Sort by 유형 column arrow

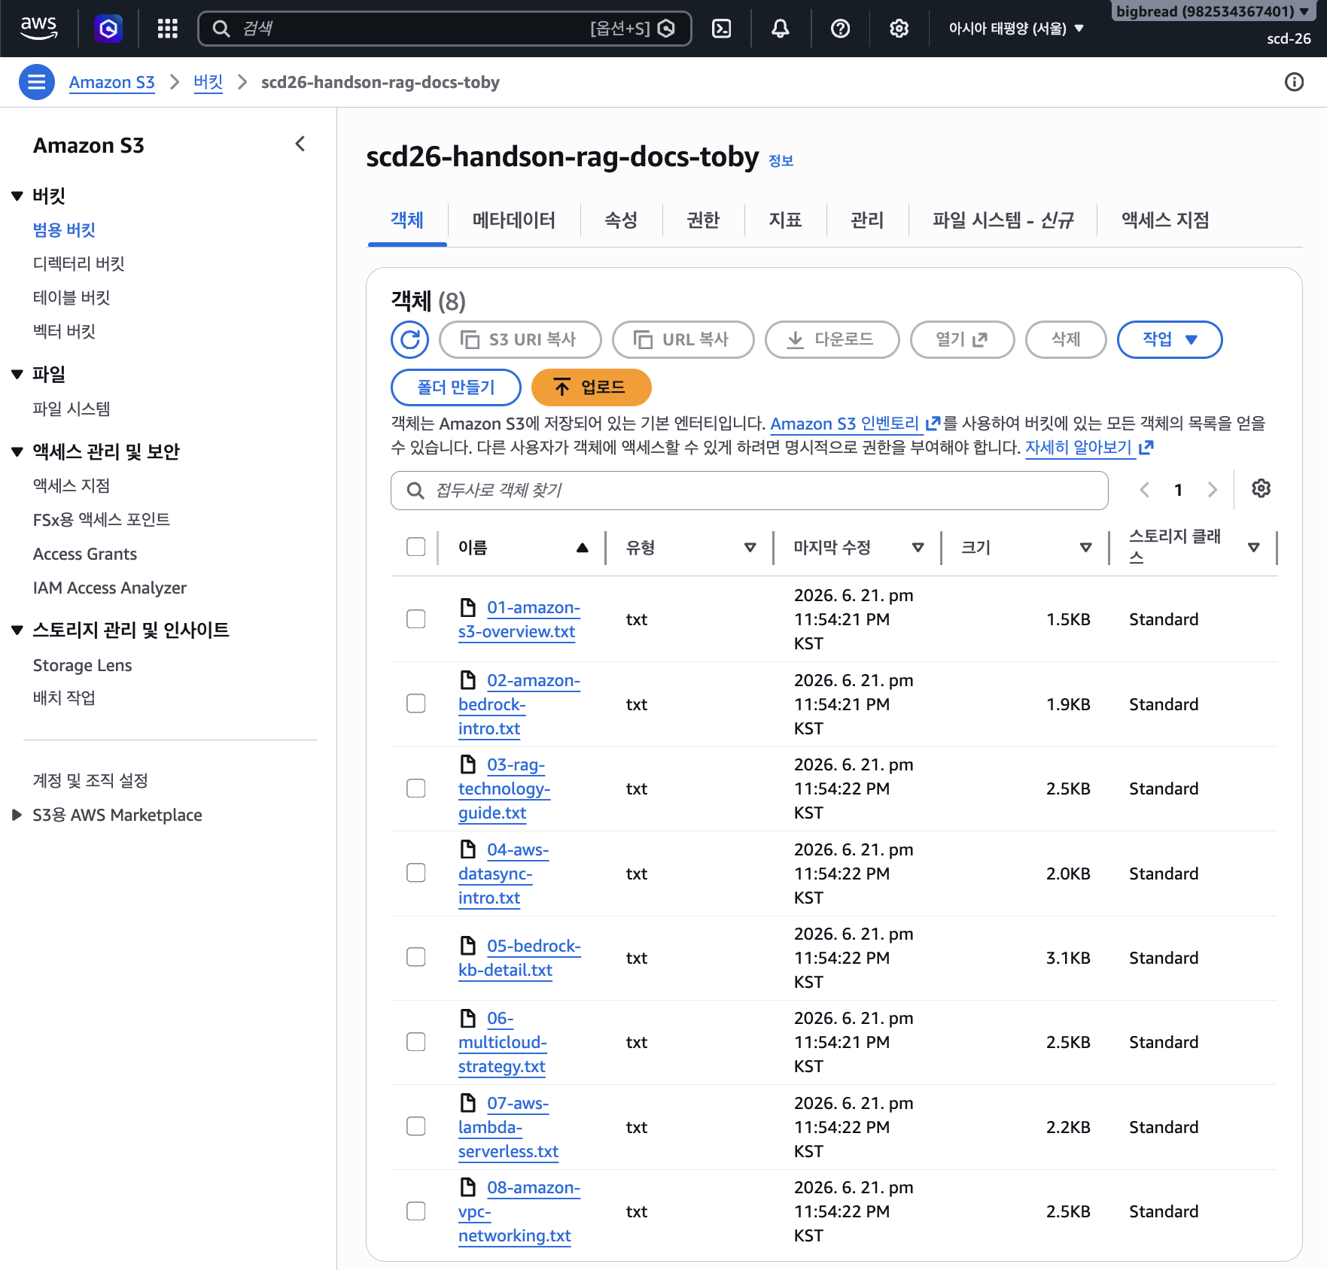(x=750, y=548)
